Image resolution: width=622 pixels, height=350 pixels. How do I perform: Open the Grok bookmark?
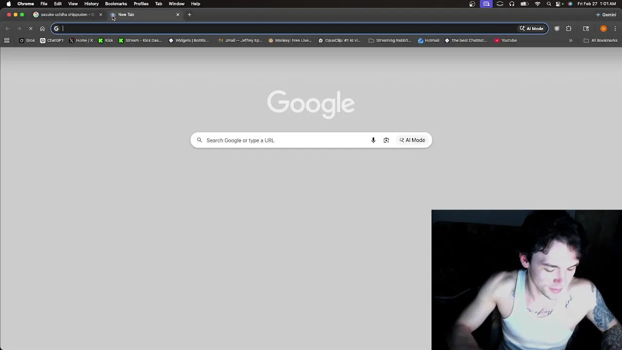[x=27, y=40]
